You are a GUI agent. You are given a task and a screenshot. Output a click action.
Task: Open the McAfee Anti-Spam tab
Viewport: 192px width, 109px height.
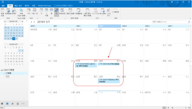click(x=45, y=6)
